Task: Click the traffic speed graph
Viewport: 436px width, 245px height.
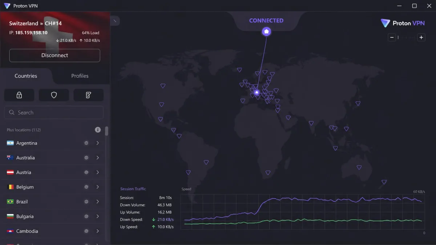Action: point(303,212)
